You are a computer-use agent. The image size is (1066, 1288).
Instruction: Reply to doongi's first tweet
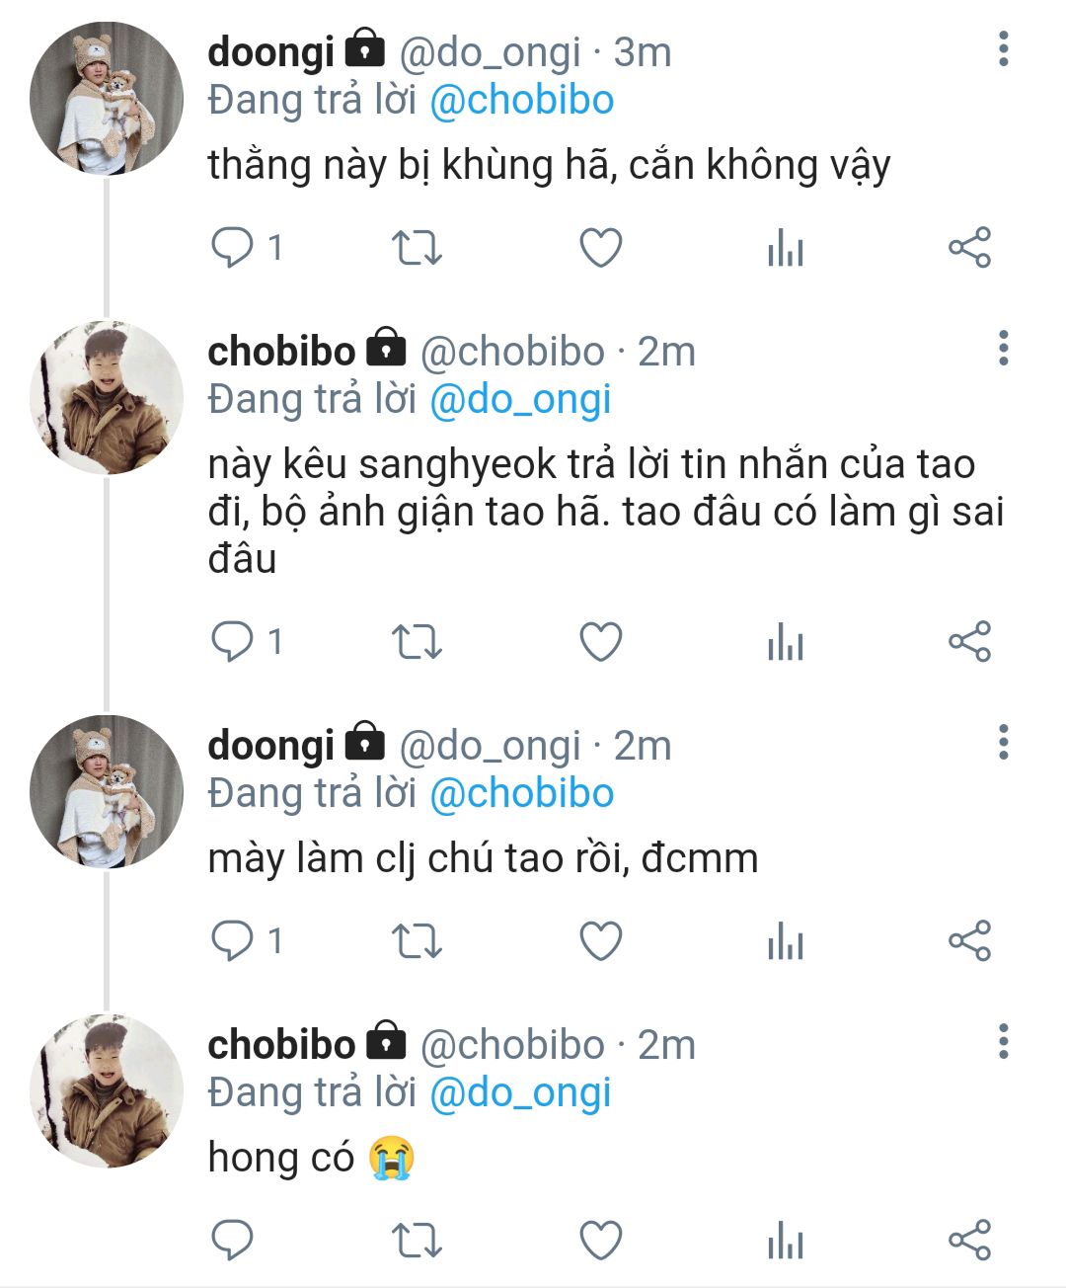pyautogui.click(x=233, y=247)
